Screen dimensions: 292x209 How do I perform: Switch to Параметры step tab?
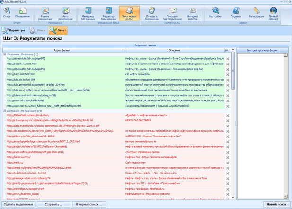tap(13, 30)
